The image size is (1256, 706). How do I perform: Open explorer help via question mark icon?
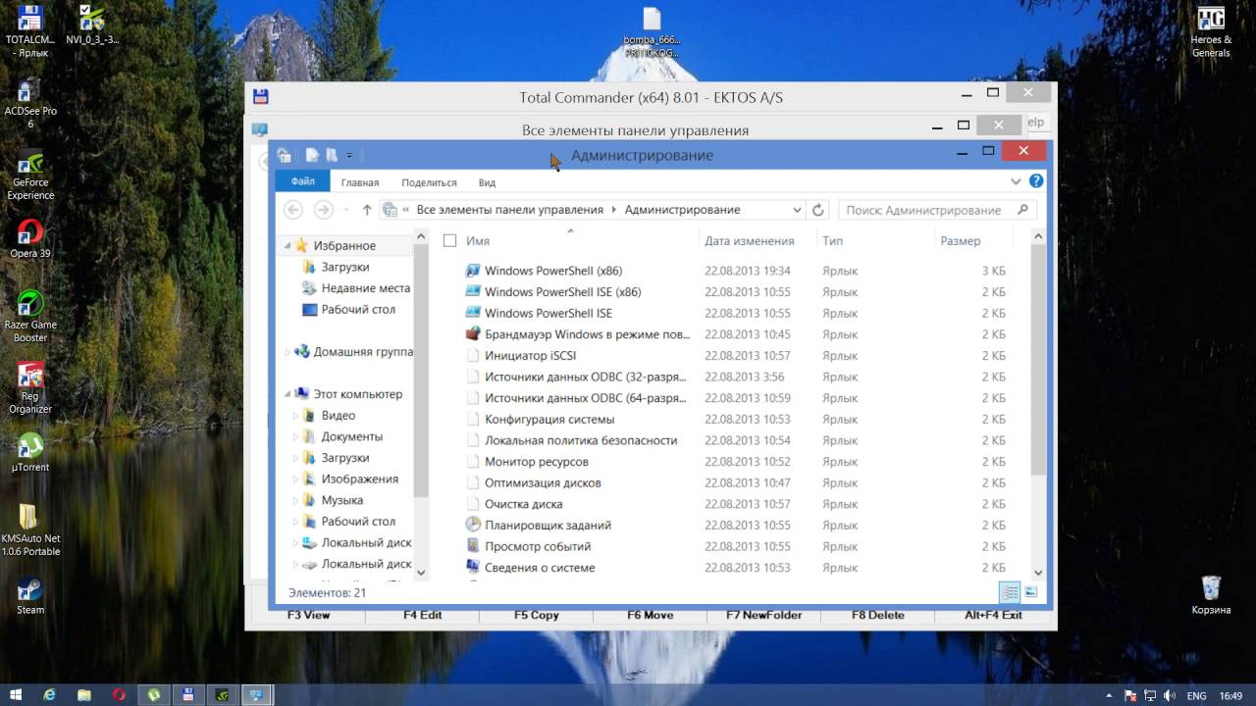[1036, 181]
